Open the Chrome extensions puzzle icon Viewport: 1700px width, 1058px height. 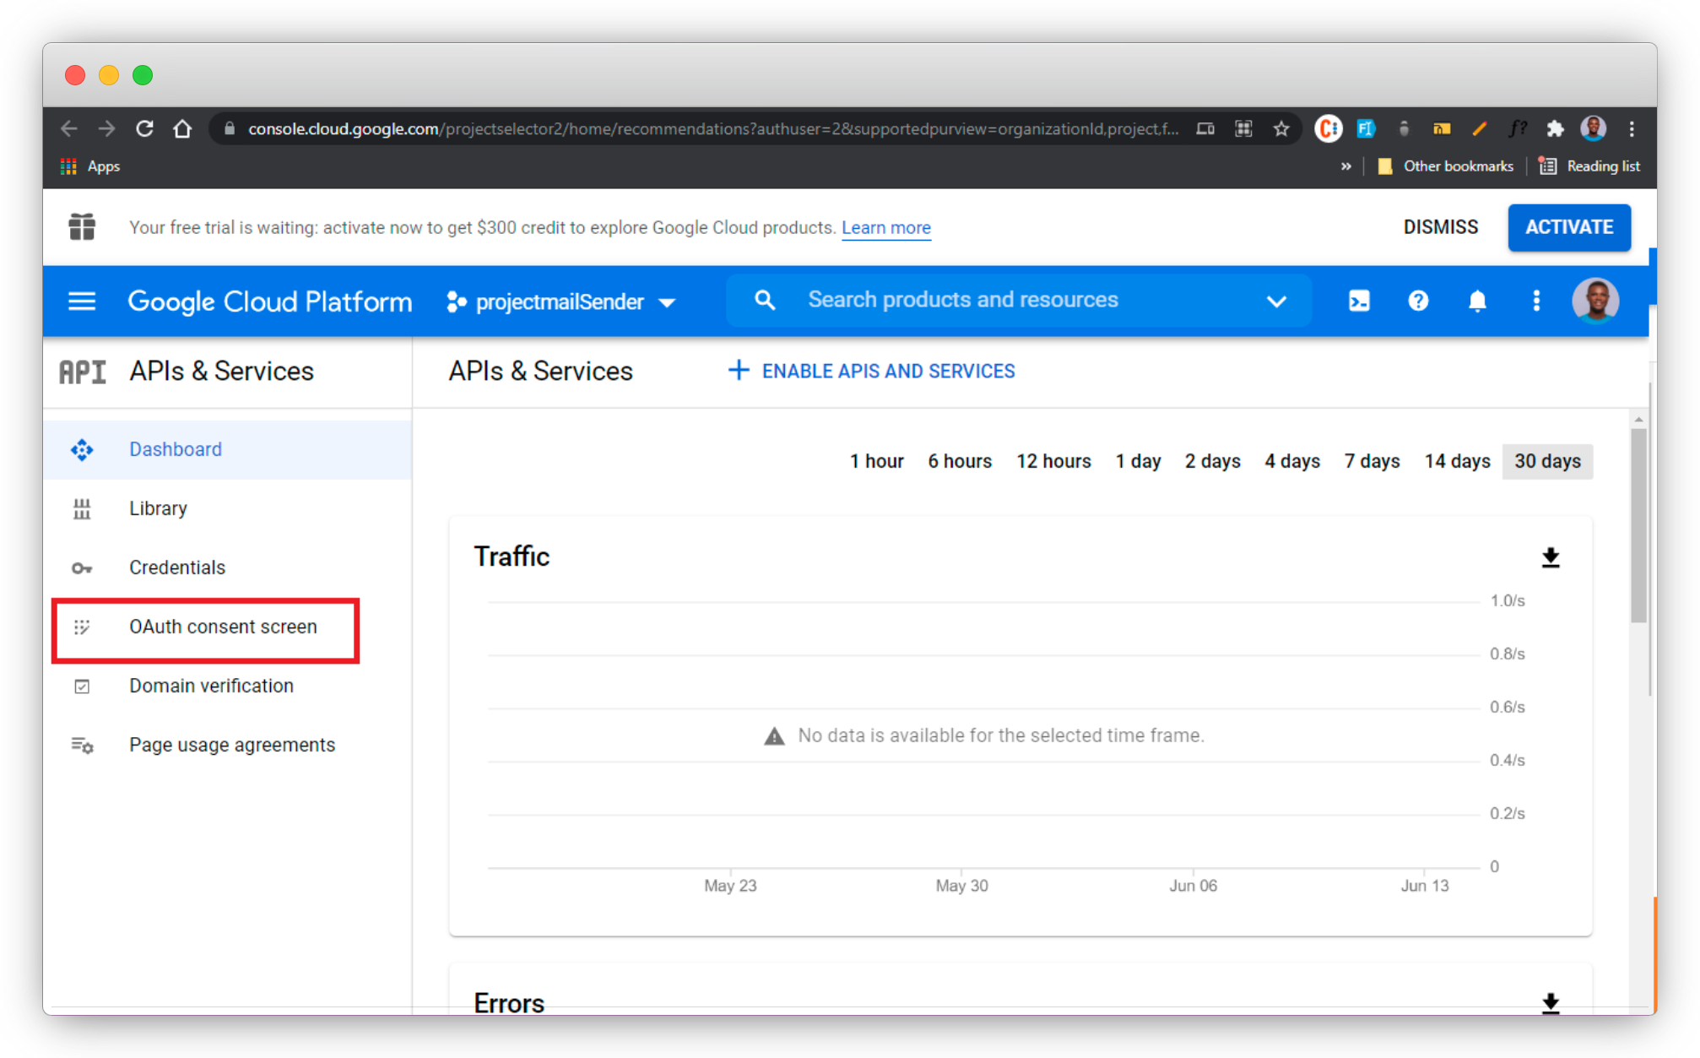click(1555, 128)
